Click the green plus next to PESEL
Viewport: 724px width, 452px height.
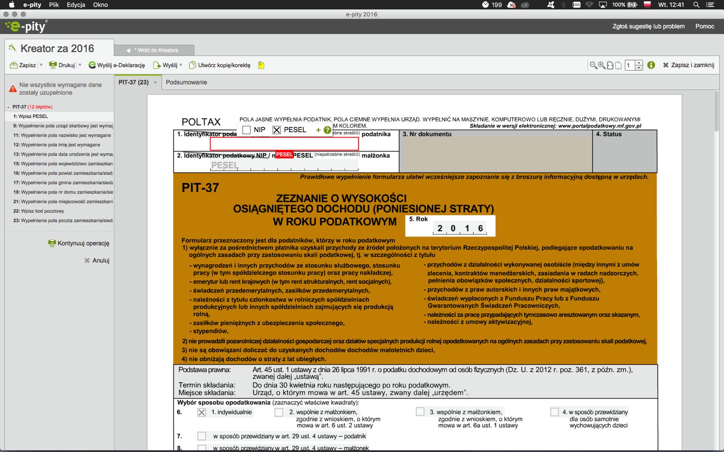[x=318, y=130]
